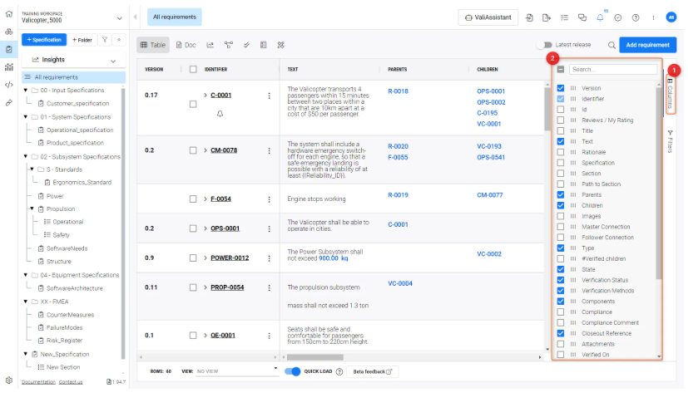The height and width of the screenshot is (397, 688).
Task: Expand row POWER-0012 chevron
Action: click(205, 257)
